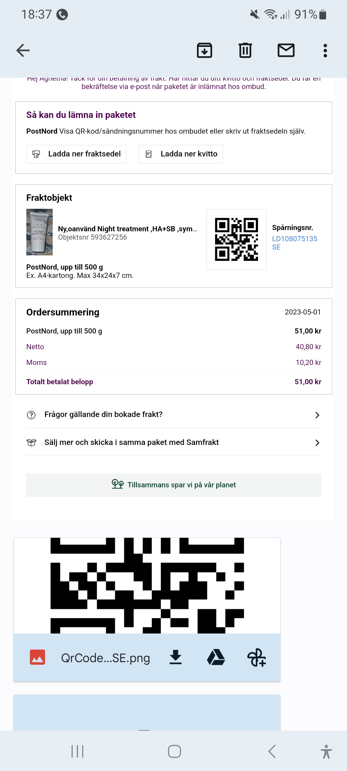The width and height of the screenshot is (347, 771).
Task: Tap Tillsammans spar vi på vår planet banner
Action: pos(174,485)
